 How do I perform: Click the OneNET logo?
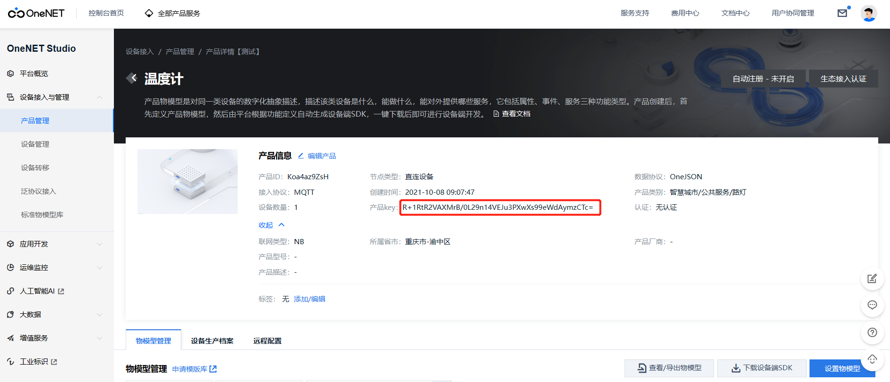pos(36,13)
